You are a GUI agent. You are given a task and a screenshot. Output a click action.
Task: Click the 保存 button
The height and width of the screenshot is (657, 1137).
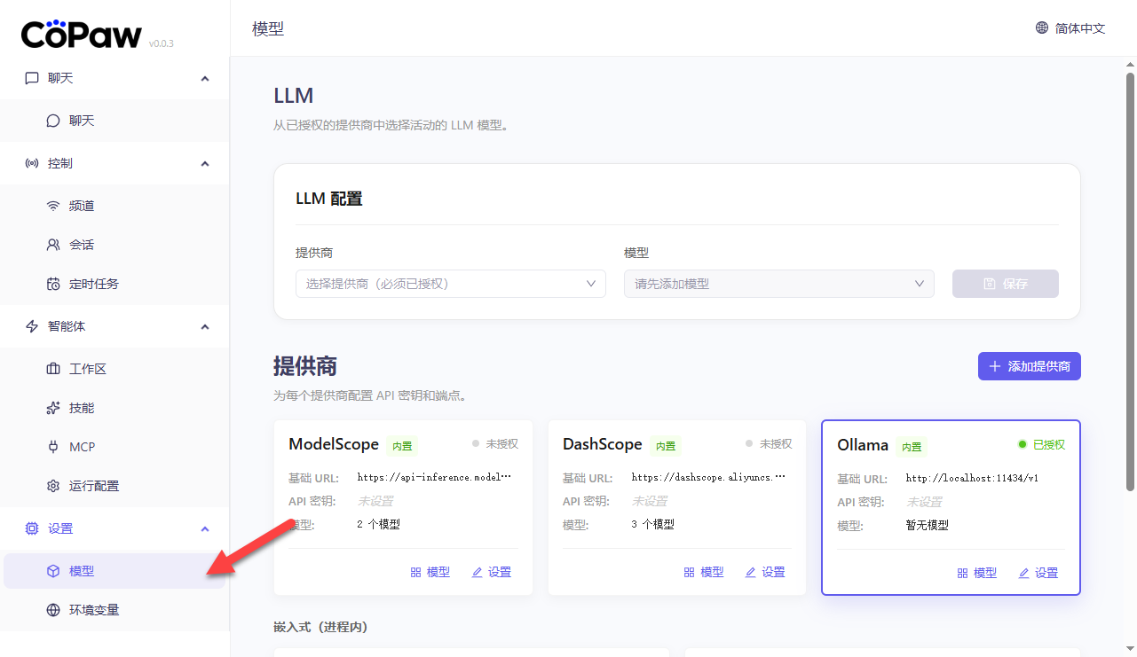1006,284
